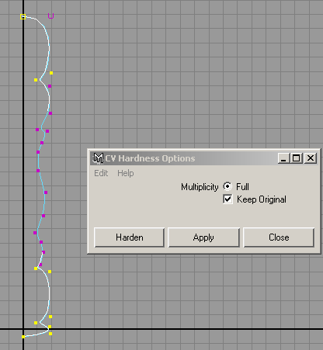Click the Apply button

pyautogui.click(x=203, y=237)
